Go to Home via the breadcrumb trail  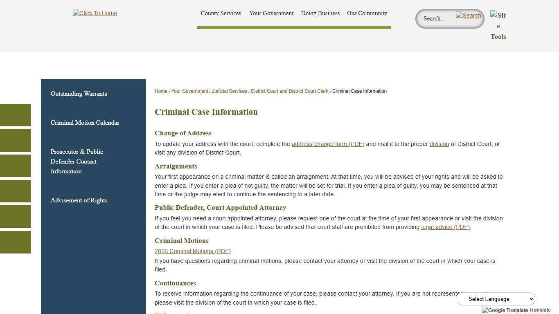(161, 91)
